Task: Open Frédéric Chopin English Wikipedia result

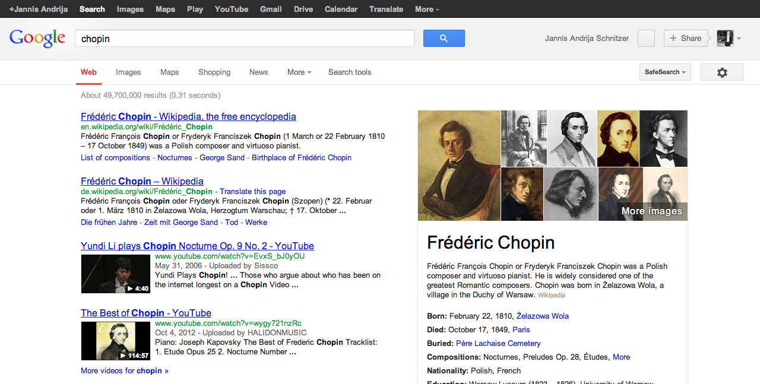Action: [x=188, y=116]
